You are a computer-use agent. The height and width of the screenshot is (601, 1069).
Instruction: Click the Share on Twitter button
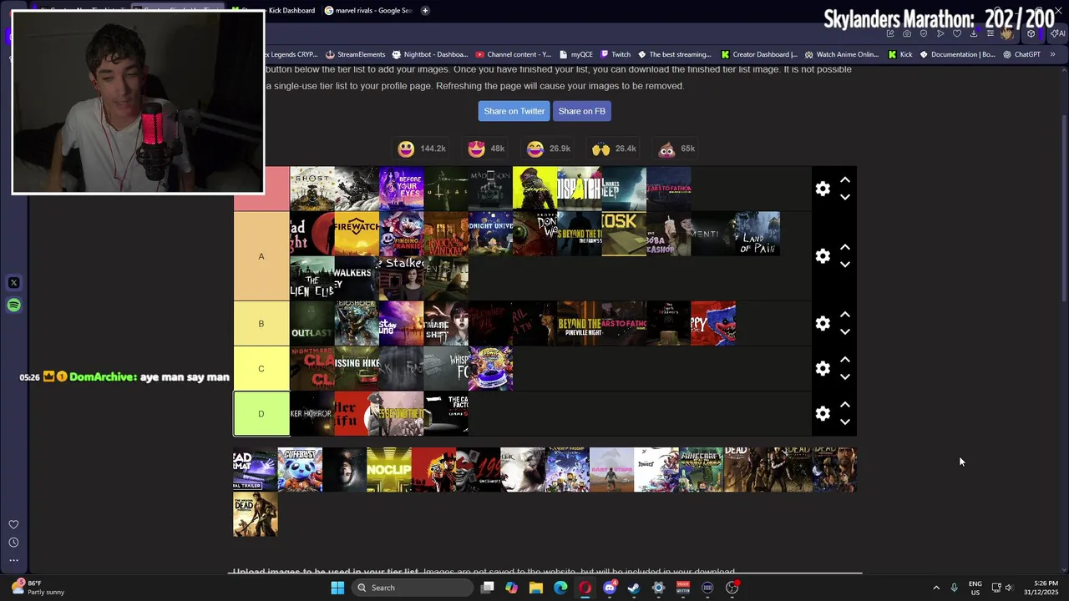pos(514,111)
